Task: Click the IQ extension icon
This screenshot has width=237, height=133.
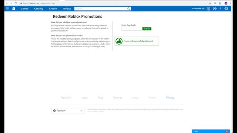Action: [215, 3]
